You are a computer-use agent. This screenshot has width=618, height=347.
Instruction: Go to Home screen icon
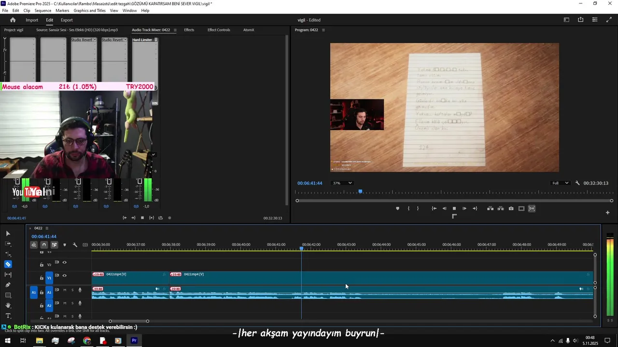13,20
